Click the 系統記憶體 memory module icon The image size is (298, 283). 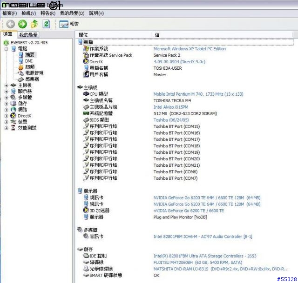coord(86,113)
